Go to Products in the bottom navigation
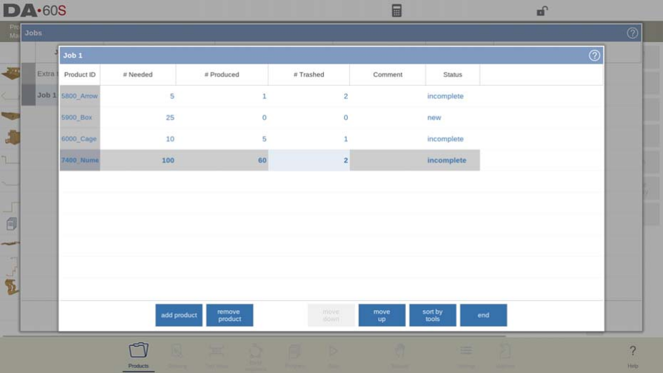 click(x=139, y=354)
